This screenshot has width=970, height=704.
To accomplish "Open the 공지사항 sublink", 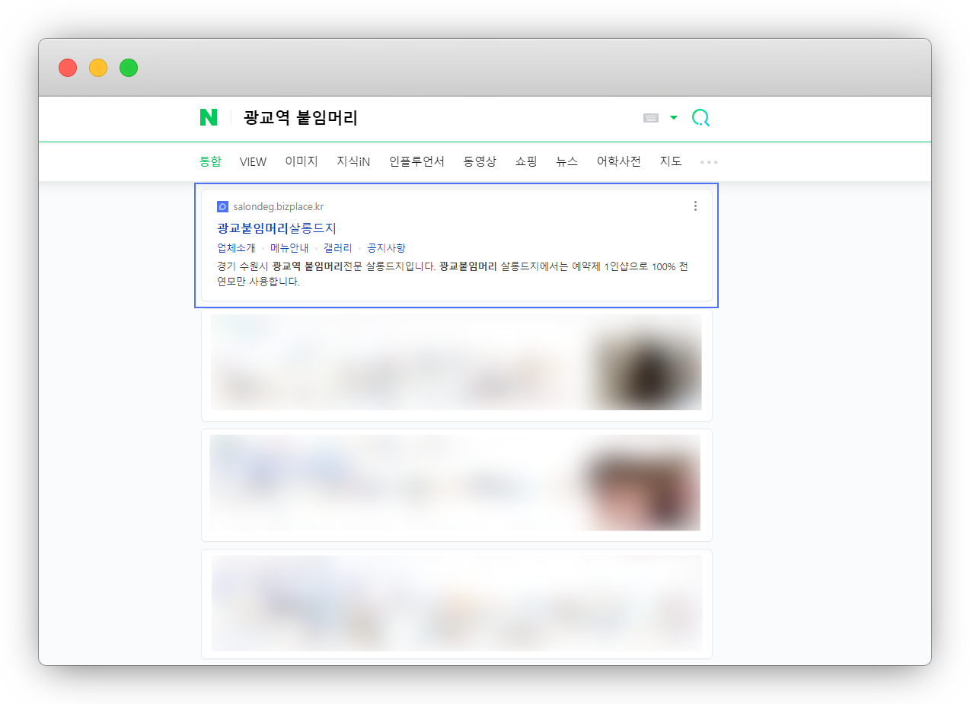I will click(386, 247).
